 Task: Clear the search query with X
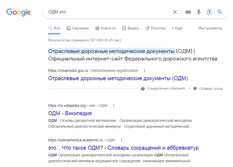pos(175,12)
